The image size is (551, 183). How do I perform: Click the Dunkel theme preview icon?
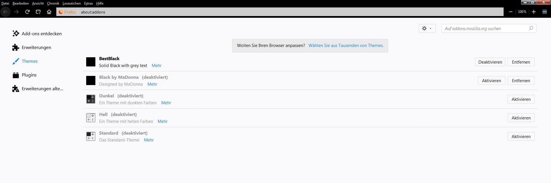tap(91, 99)
